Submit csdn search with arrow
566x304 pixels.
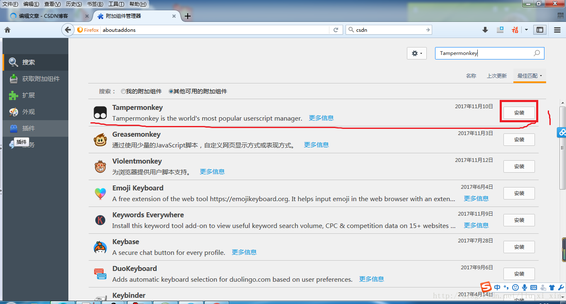(x=428, y=30)
